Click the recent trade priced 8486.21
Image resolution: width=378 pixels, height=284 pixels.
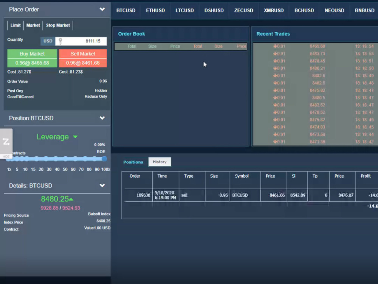point(317,68)
